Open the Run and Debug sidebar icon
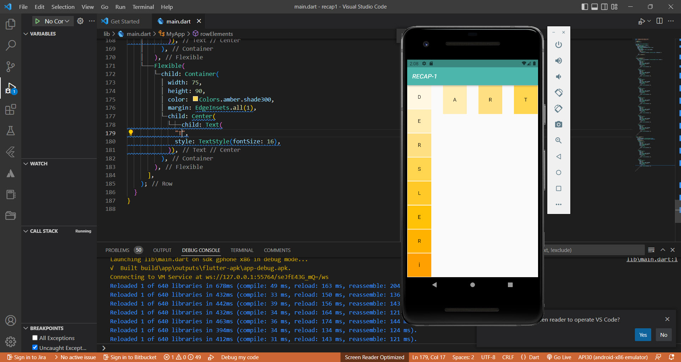The width and height of the screenshot is (681, 362). click(10, 88)
